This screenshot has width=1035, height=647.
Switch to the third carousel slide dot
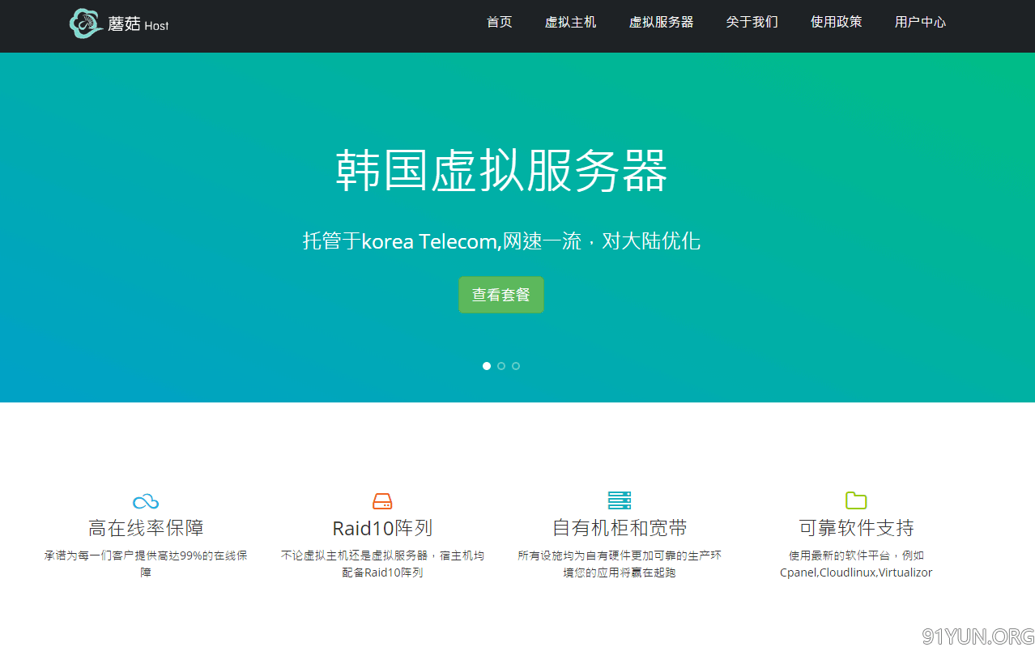[516, 366]
